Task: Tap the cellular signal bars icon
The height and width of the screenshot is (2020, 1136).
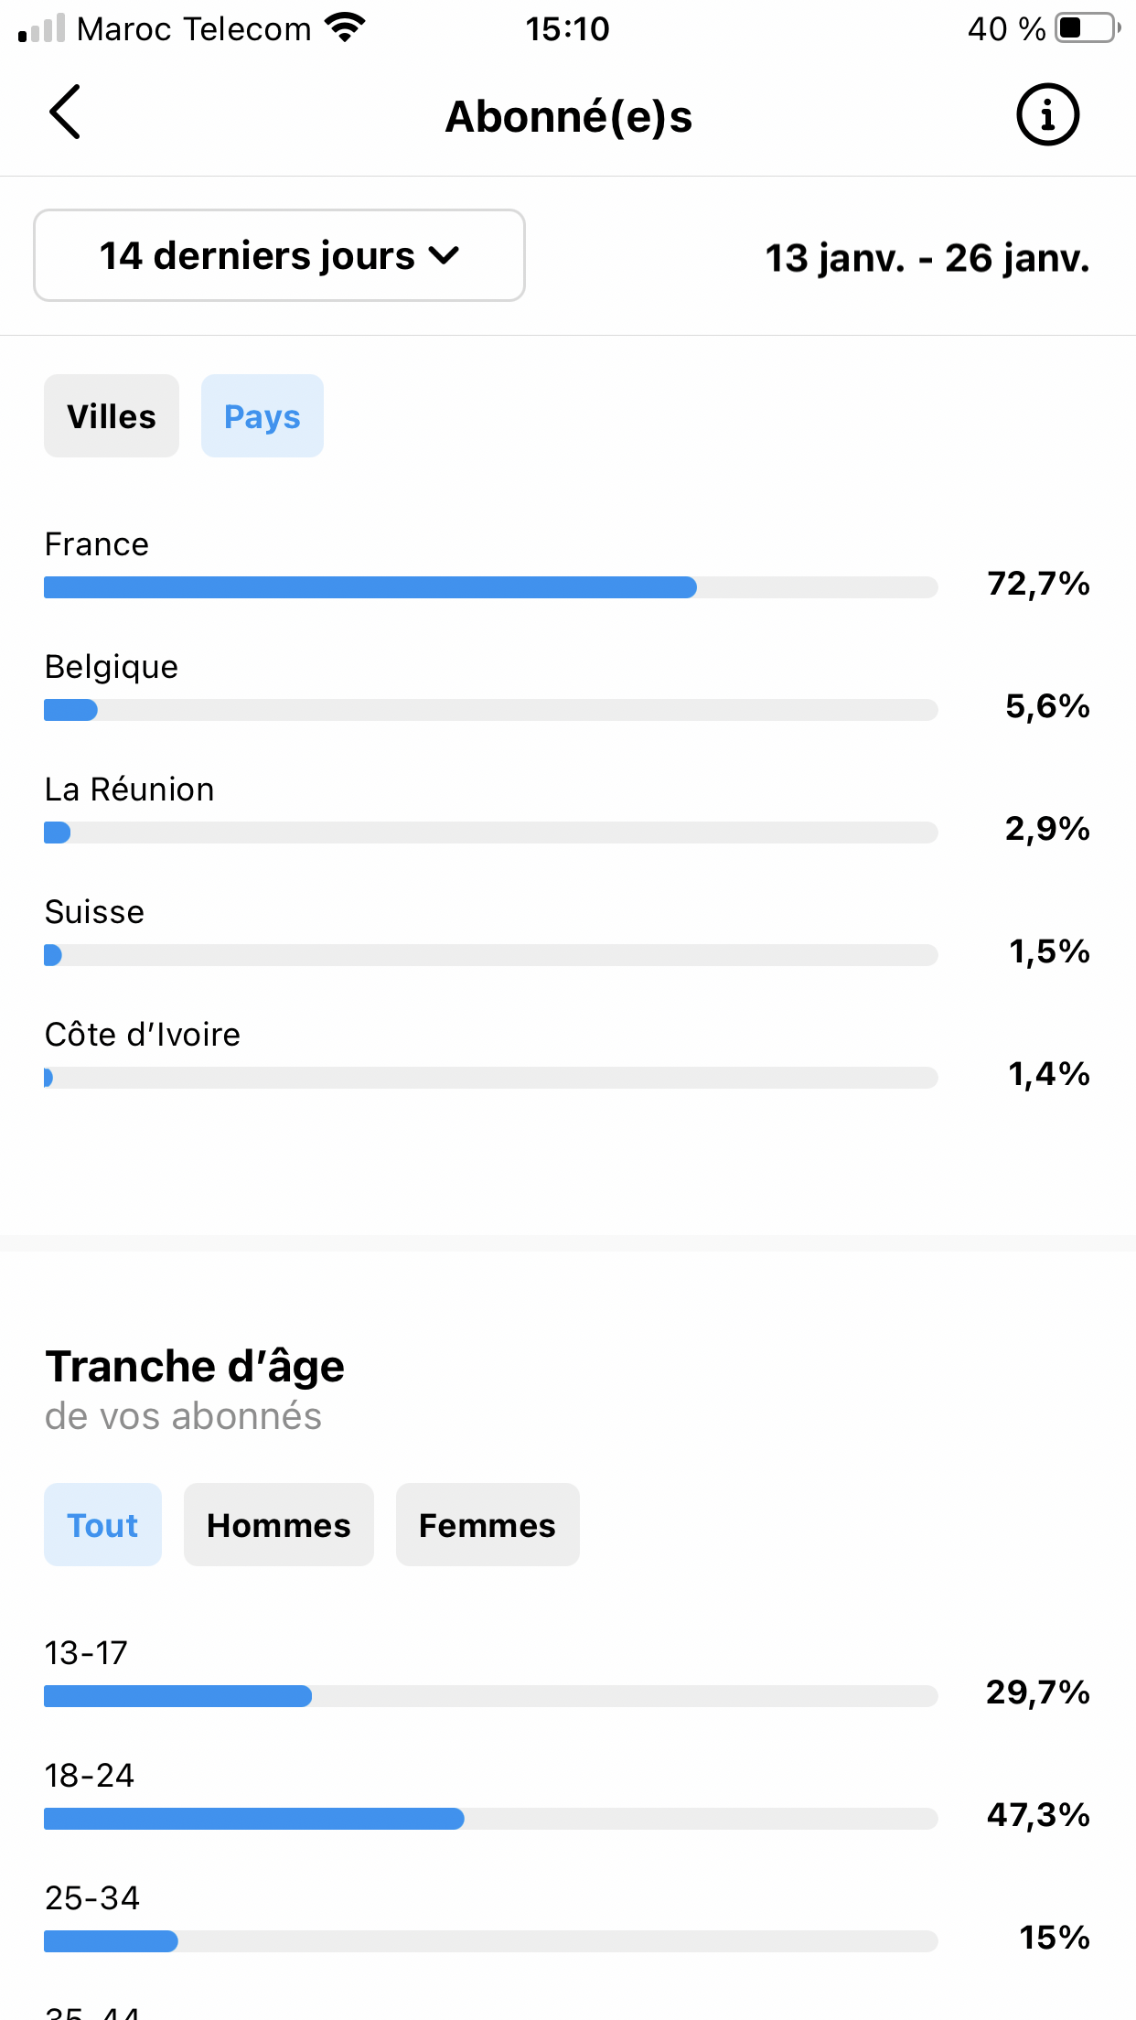Action: [x=41, y=27]
